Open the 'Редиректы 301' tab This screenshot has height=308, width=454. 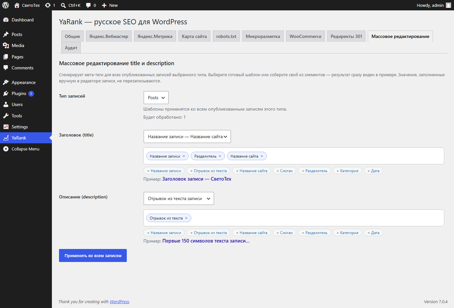click(346, 36)
